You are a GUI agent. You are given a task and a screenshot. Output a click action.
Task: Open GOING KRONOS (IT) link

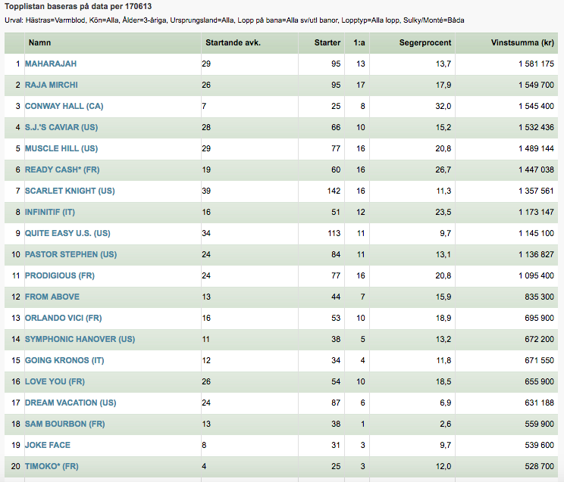click(64, 361)
